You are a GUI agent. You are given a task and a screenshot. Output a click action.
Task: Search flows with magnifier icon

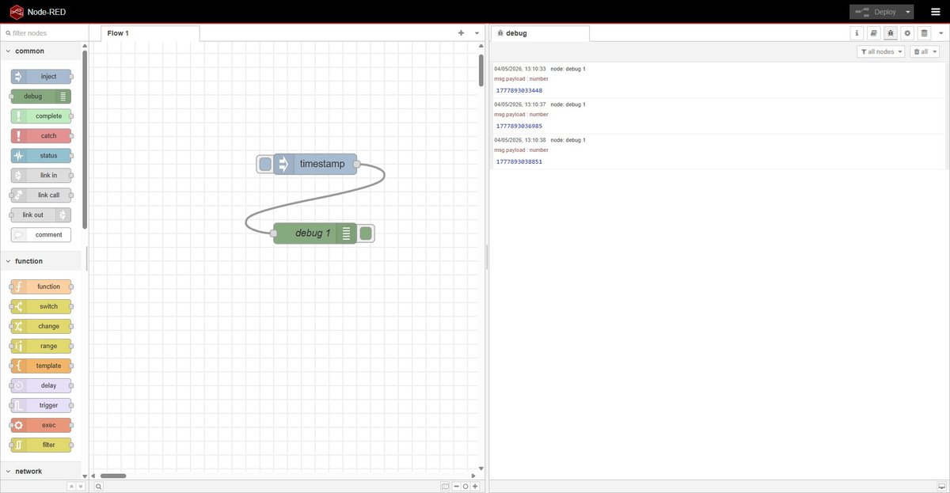click(98, 487)
